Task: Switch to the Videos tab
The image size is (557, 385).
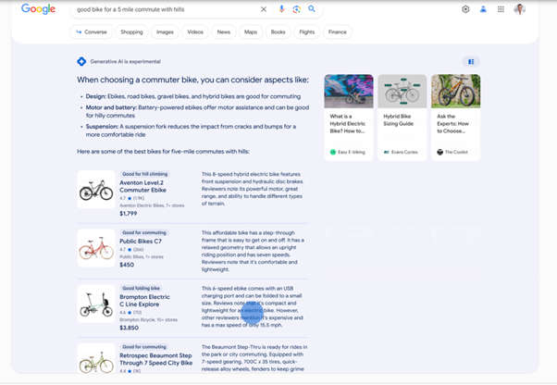Action: (195, 31)
